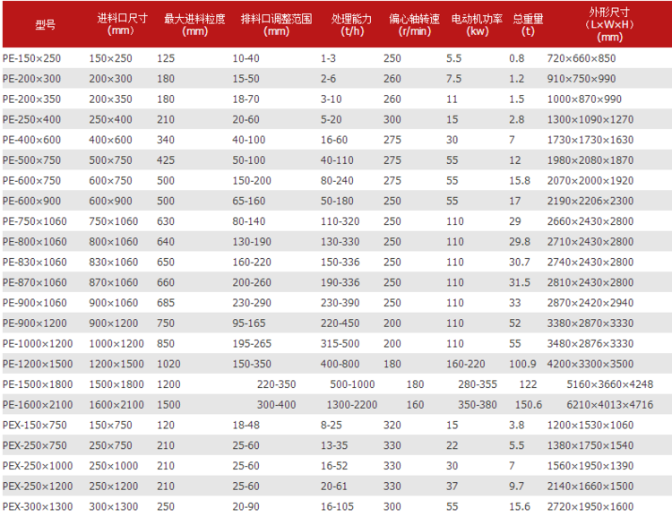Select the PE-400×600 model name
672x517 pixels.
click(x=34, y=140)
